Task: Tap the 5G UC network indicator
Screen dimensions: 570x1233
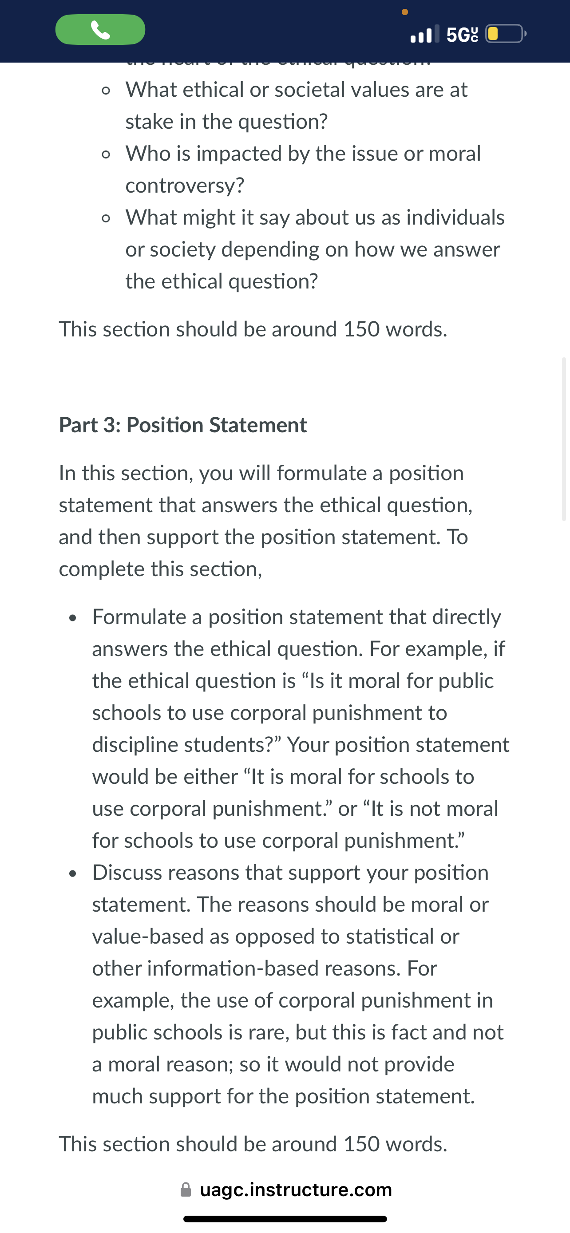Action: point(462,35)
